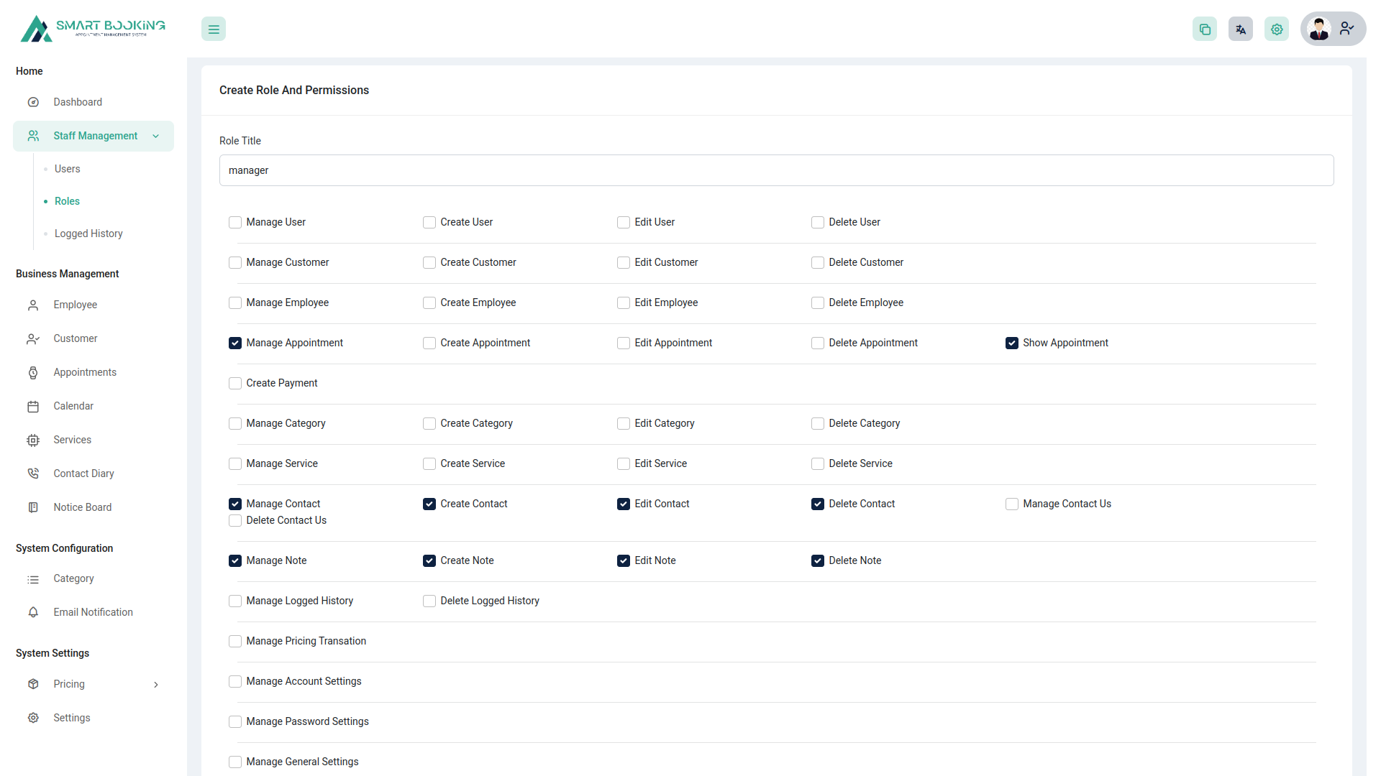The image size is (1381, 776).
Task: Select the Notice Board icon
Action: [x=33, y=507]
